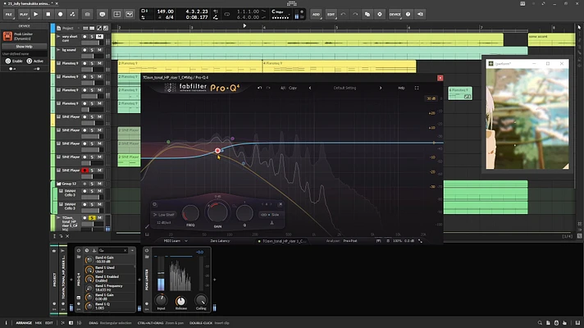Screen dimensions: 584x328
Task: Go to the previous preset in Pro-Q 4
Action: point(310,88)
